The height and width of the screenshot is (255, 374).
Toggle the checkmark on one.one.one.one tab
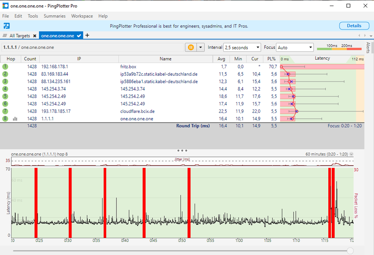[x=79, y=36]
